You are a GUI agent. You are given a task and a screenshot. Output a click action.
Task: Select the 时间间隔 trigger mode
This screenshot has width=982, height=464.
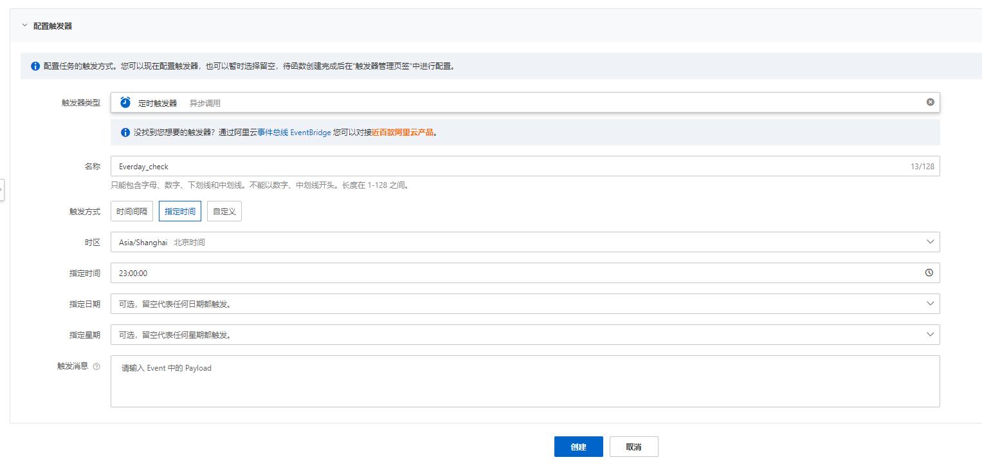coord(131,210)
